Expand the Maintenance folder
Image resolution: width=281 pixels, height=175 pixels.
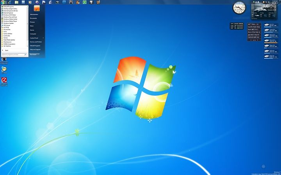point(7,42)
